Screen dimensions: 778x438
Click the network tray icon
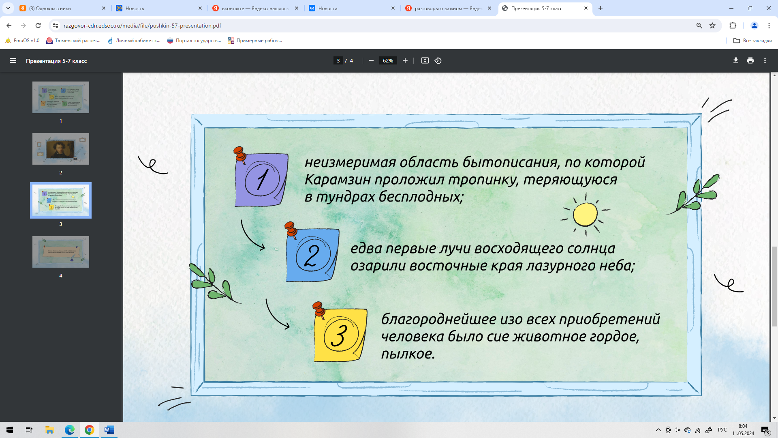(698, 430)
